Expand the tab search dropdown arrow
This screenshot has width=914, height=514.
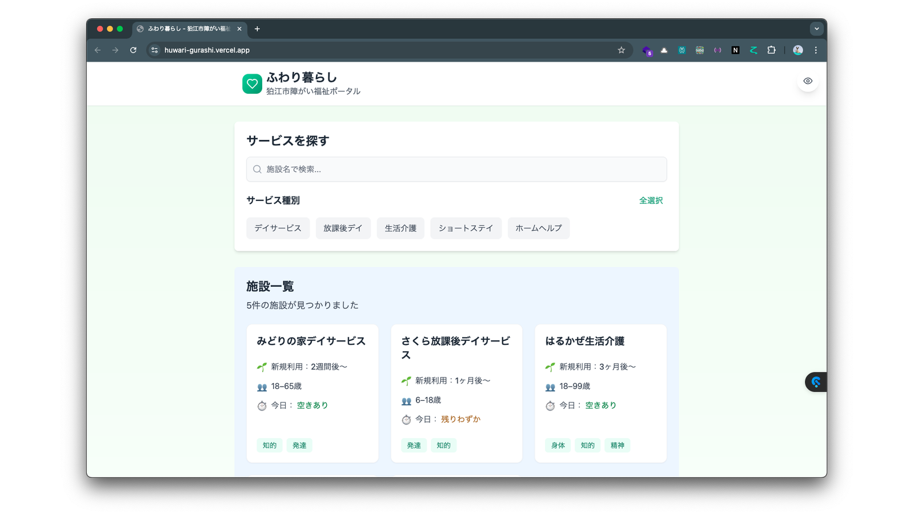pos(816,29)
